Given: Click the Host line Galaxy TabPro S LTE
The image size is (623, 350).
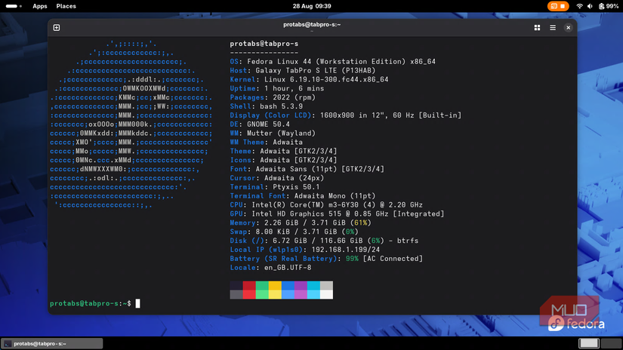Looking at the screenshot, I should click(303, 71).
